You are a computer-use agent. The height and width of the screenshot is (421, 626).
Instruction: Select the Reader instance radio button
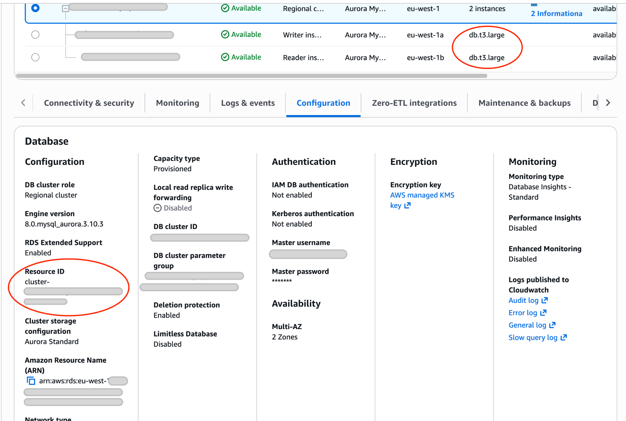35,57
